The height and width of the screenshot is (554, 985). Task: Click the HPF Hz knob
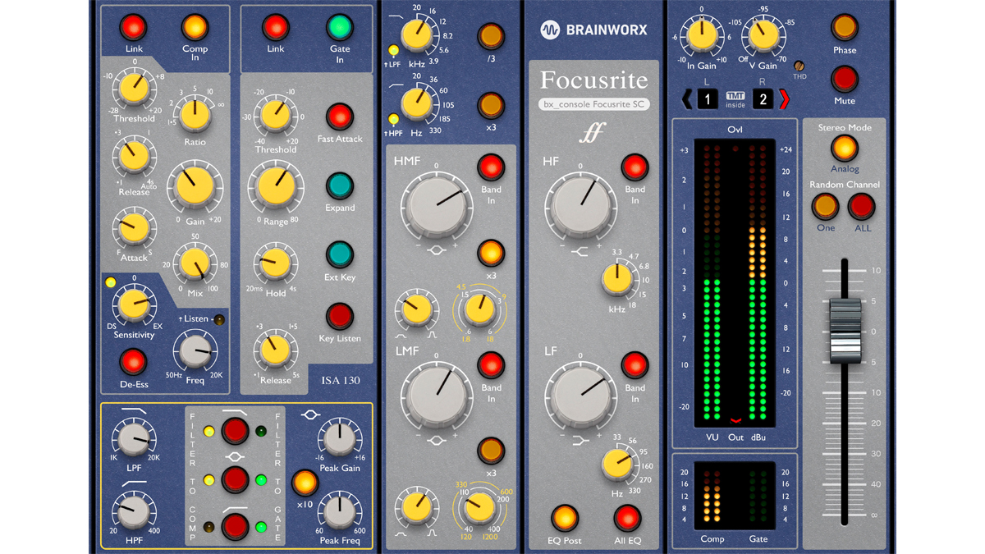coord(418,104)
